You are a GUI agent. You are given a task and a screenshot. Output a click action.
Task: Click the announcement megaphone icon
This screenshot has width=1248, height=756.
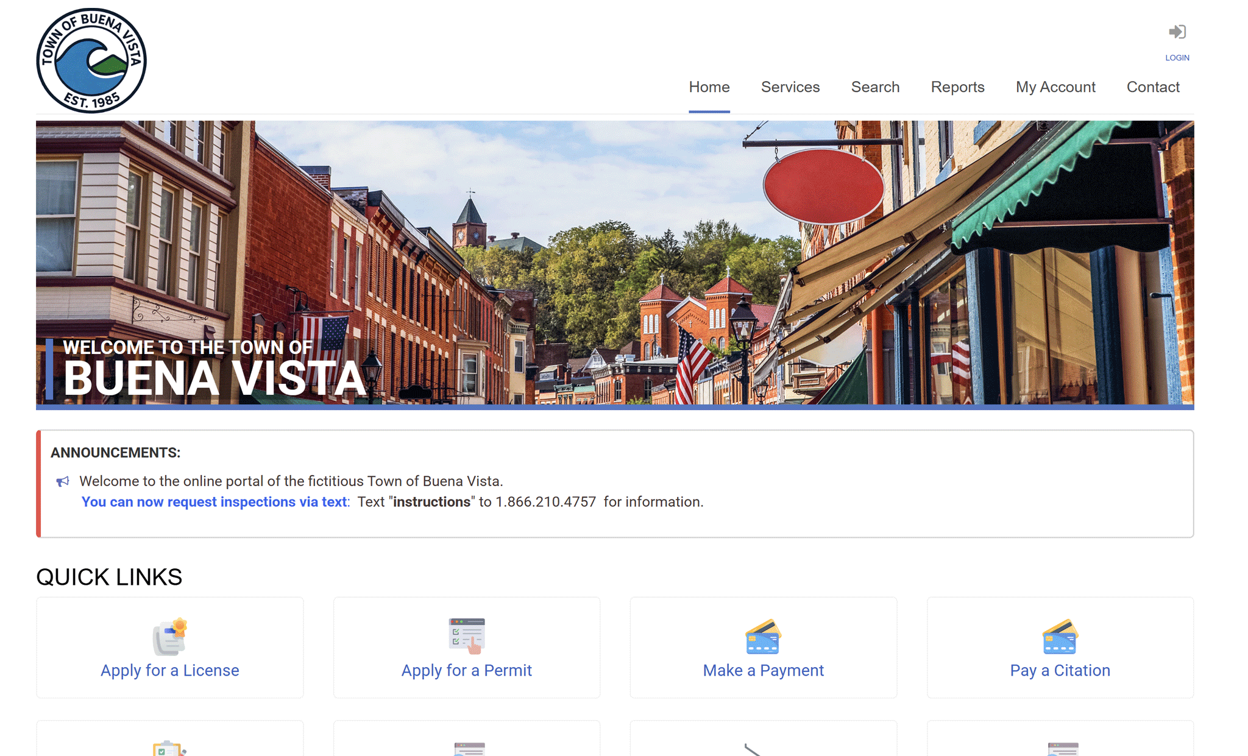coord(63,481)
